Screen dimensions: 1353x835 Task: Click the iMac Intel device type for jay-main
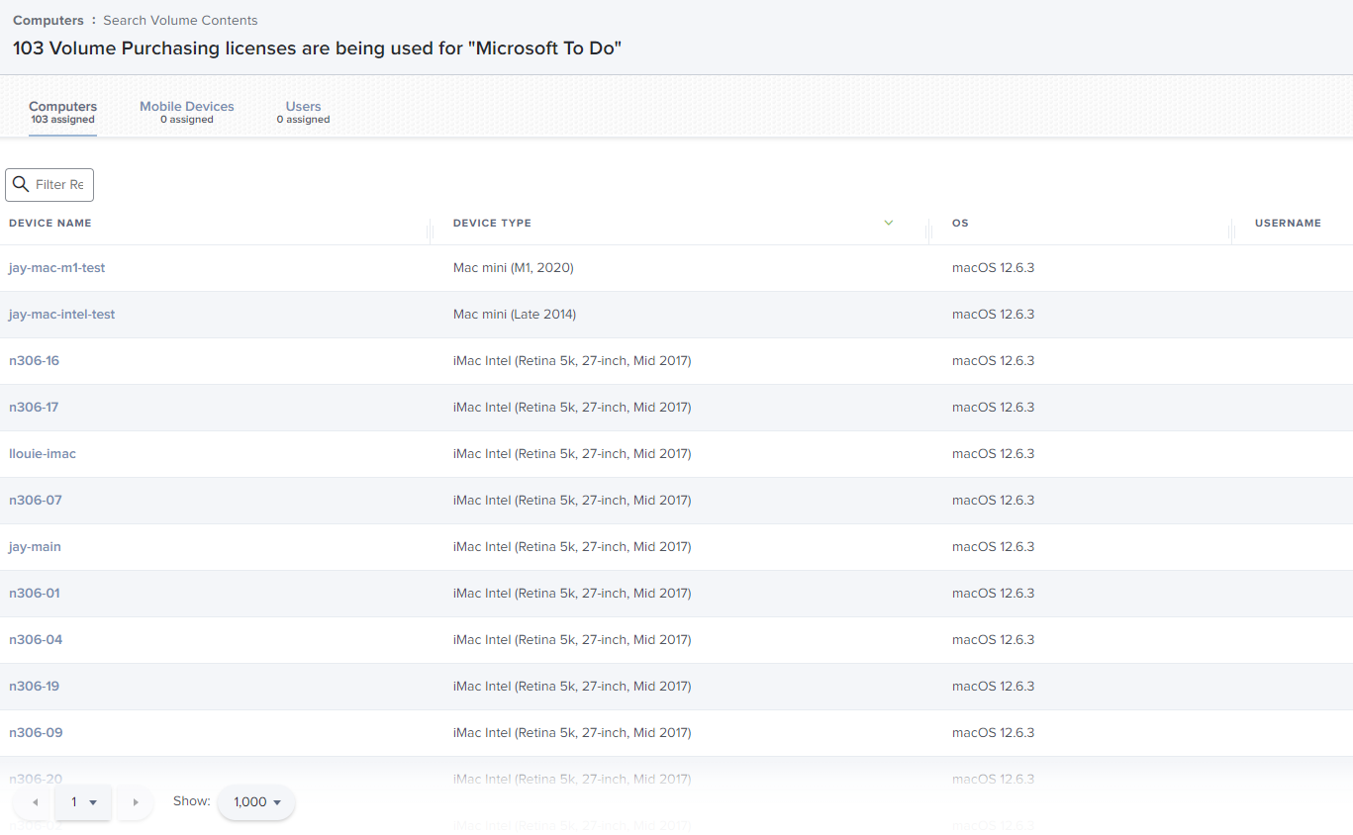572,547
